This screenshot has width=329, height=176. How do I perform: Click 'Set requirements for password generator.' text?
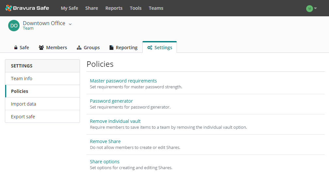pyautogui.click(x=130, y=107)
